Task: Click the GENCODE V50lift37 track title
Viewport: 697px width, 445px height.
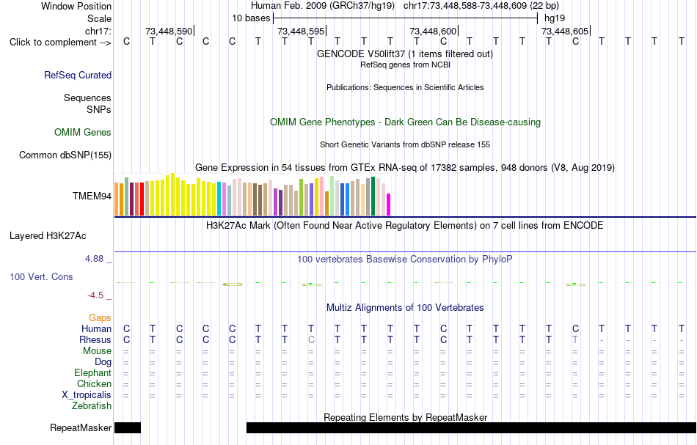Action: [x=405, y=54]
